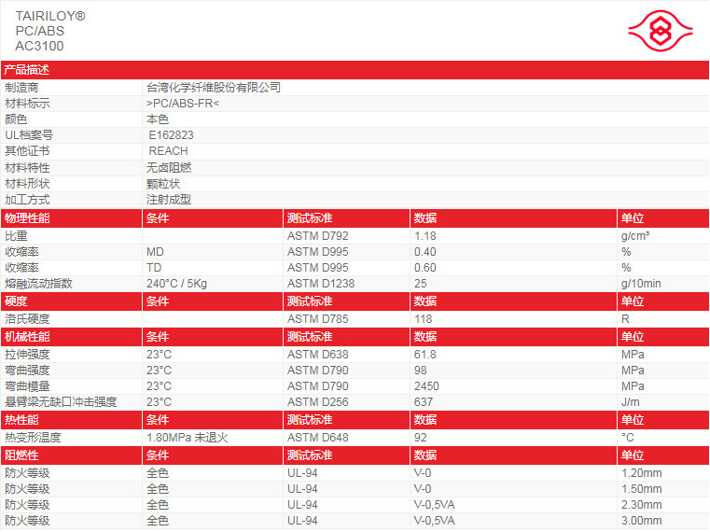Select impact strength value 637

(423, 401)
